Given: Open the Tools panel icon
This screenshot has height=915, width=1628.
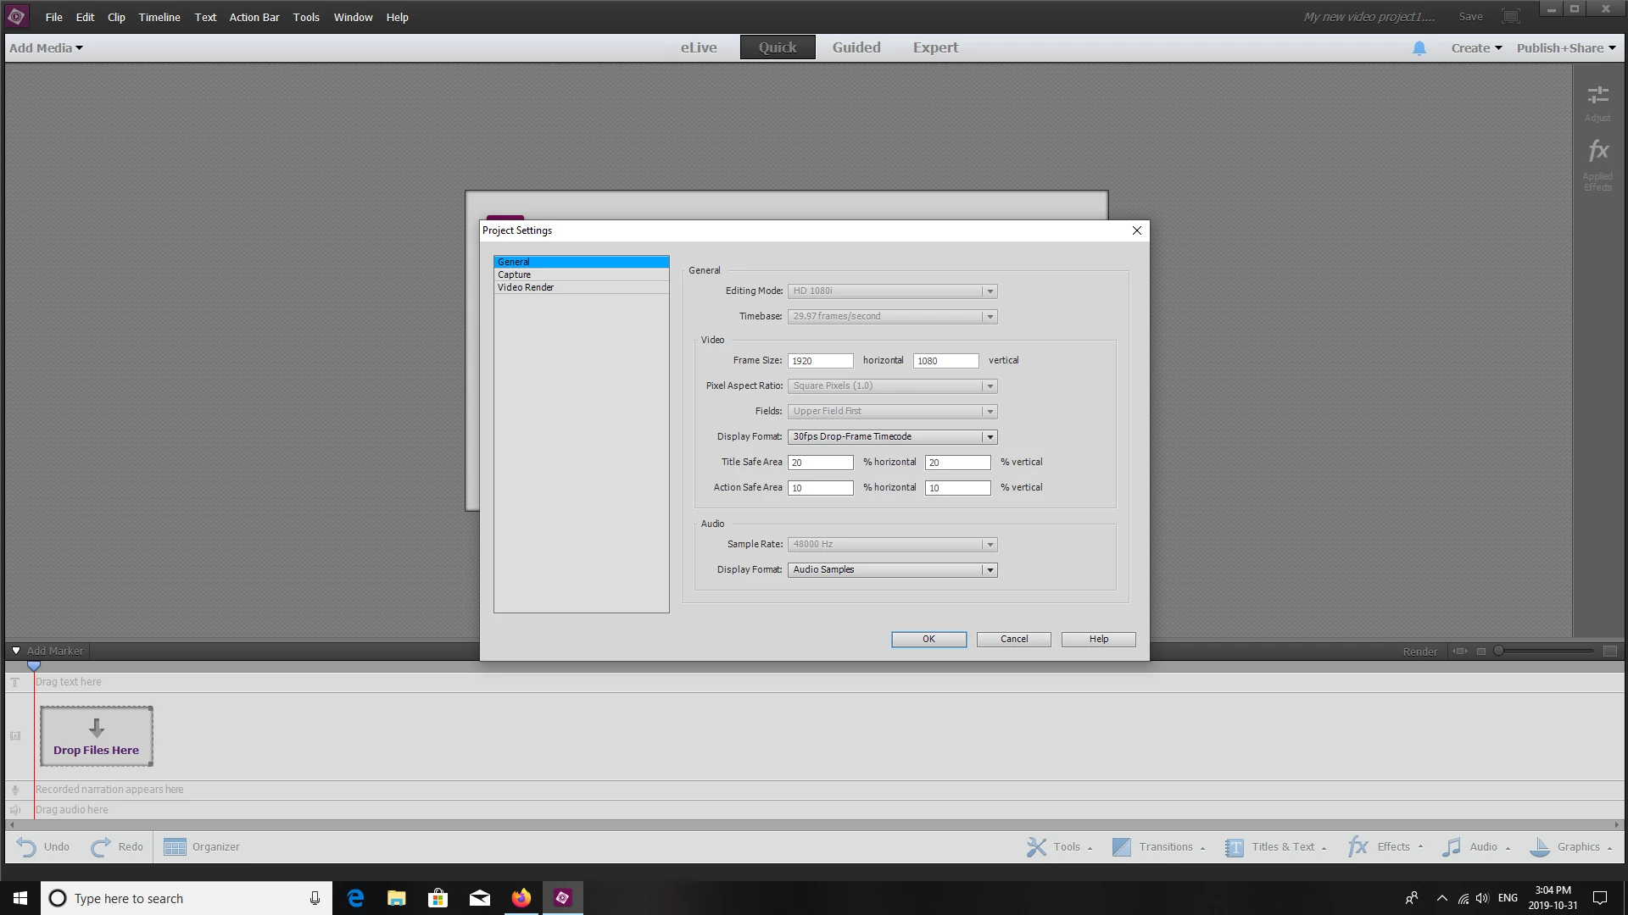Looking at the screenshot, I should (1036, 846).
